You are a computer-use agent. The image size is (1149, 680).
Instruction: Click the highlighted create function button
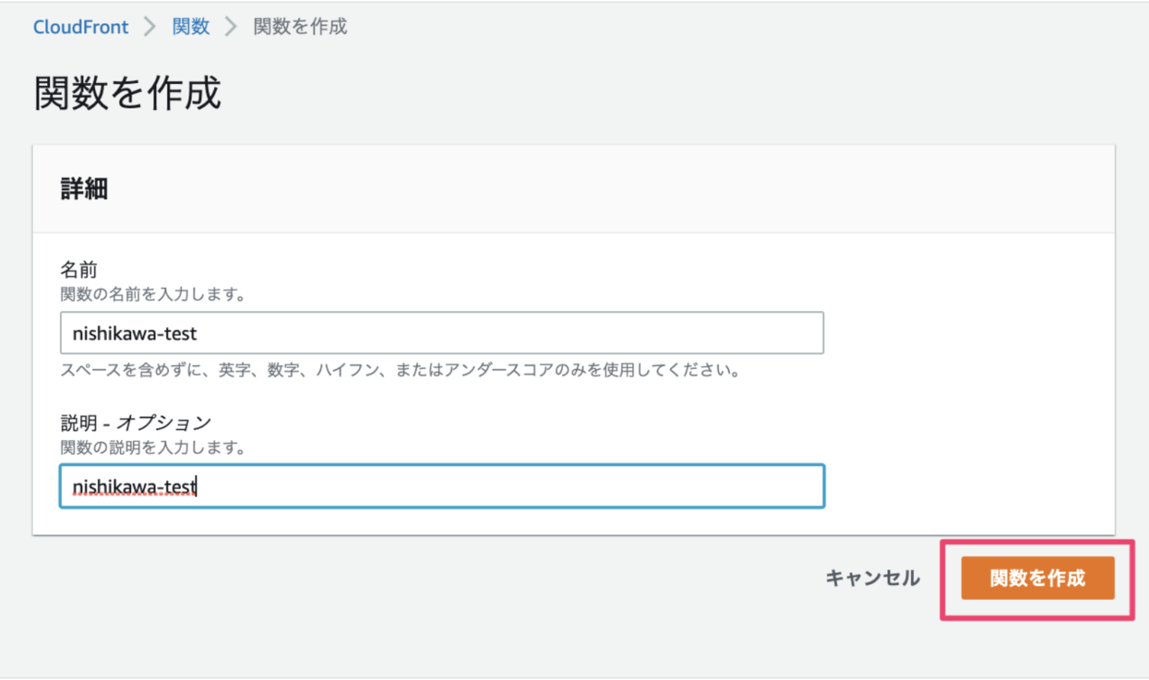tap(1037, 578)
